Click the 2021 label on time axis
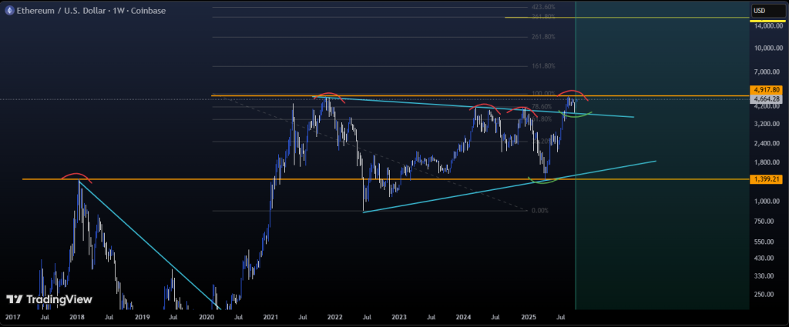This screenshot has width=789, height=327. (x=270, y=316)
